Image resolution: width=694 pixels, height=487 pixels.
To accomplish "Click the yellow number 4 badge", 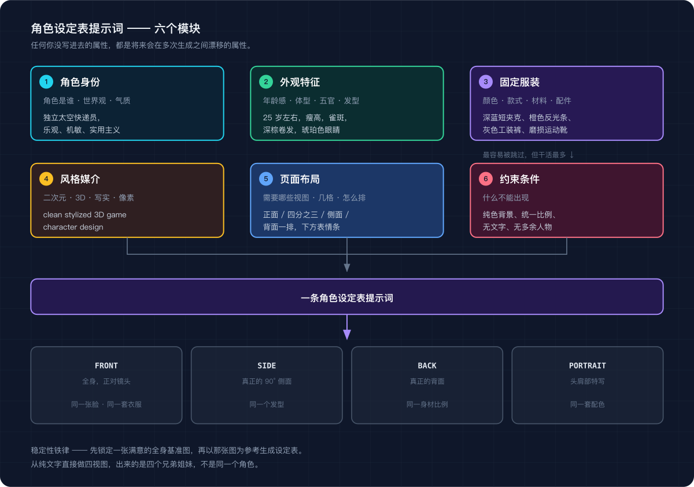I will [46, 179].
